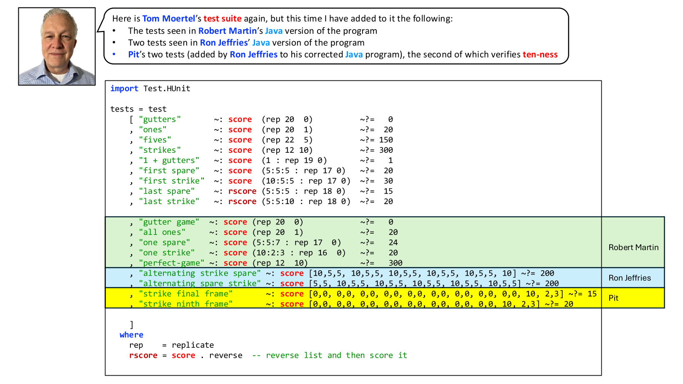Viewport: 683px width, 384px height.
Task: Click the "alternating strike spare" test name
Action: tap(200, 273)
